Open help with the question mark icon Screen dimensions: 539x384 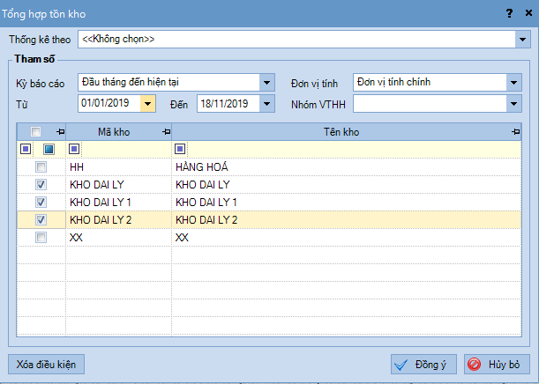click(x=509, y=13)
